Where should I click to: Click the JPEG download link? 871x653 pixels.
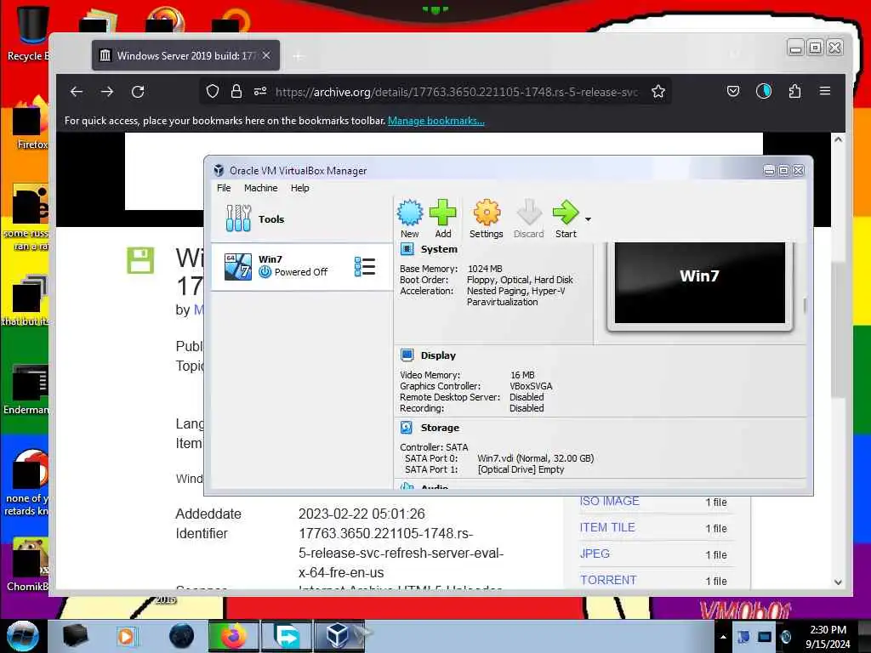coord(595,554)
